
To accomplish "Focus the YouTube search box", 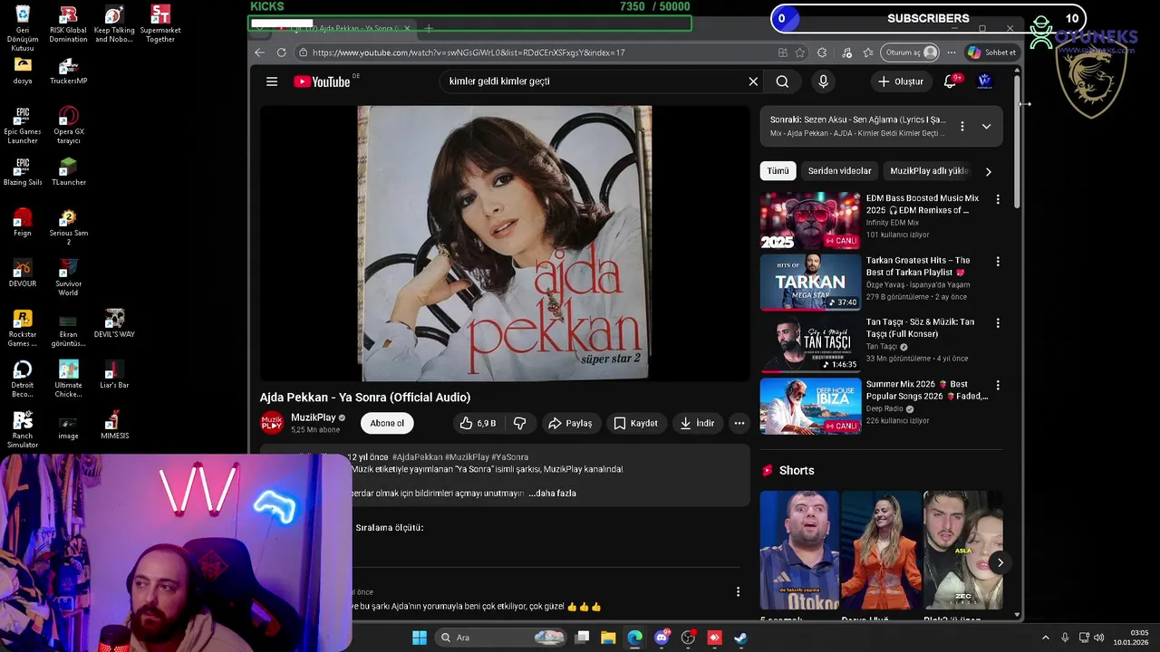I will pyautogui.click(x=594, y=81).
